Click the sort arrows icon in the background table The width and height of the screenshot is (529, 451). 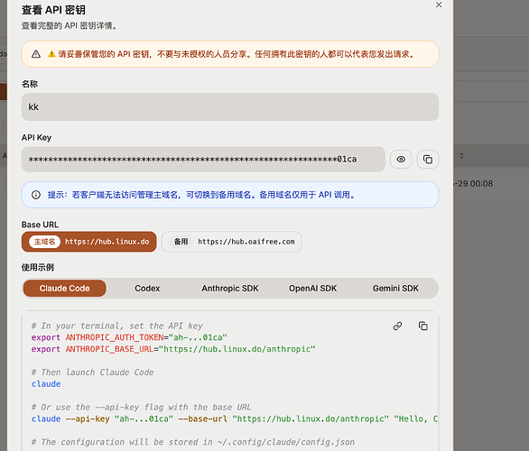(461, 156)
